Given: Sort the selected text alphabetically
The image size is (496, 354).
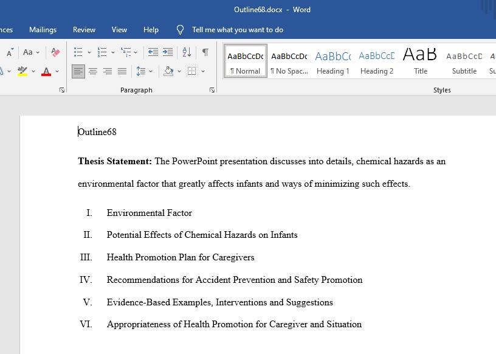Looking at the screenshot, I should pyautogui.click(x=187, y=52).
